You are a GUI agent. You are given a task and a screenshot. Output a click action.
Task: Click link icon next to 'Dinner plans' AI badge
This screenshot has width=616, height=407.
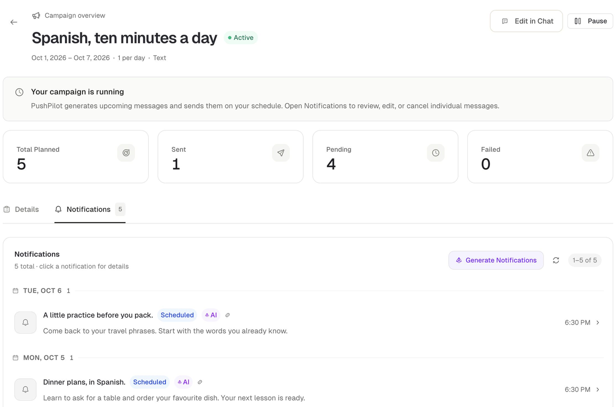(x=200, y=382)
